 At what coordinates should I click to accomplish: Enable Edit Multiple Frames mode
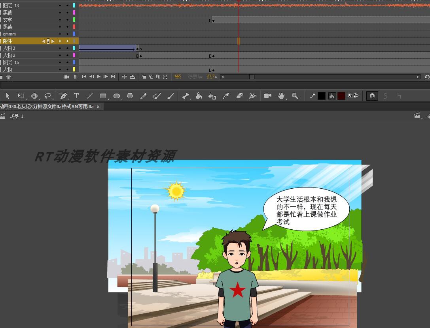pyautogui.click(x=158, y=77)
